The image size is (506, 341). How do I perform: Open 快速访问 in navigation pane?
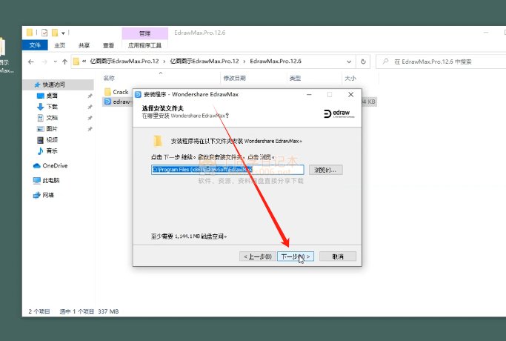click(x=53, y=85)
